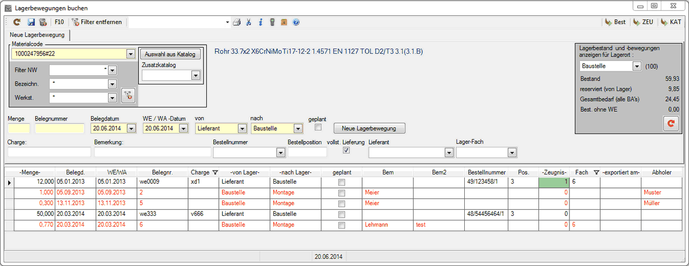This screenshot has height=266, width=689.
Task: Click into the Menge input field
Action: (19, 129)
